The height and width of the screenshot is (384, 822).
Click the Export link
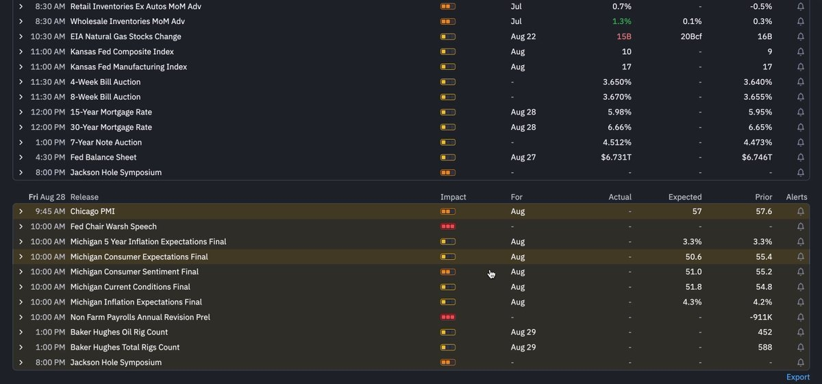797,377
